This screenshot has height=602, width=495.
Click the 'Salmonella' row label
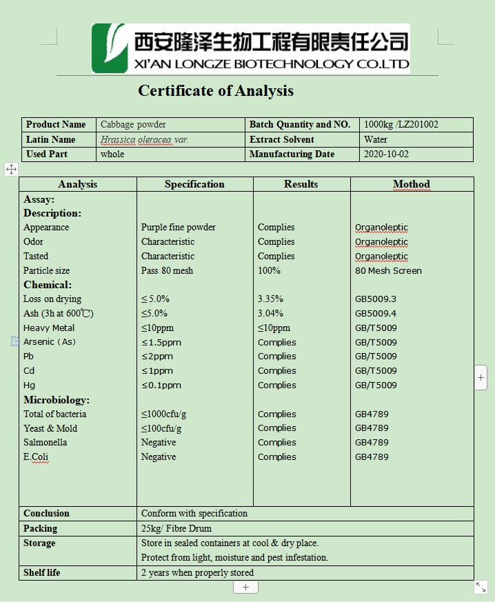[46, 442]
